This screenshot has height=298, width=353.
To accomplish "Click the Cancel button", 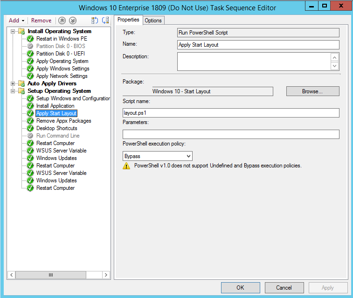I will 284,288.
